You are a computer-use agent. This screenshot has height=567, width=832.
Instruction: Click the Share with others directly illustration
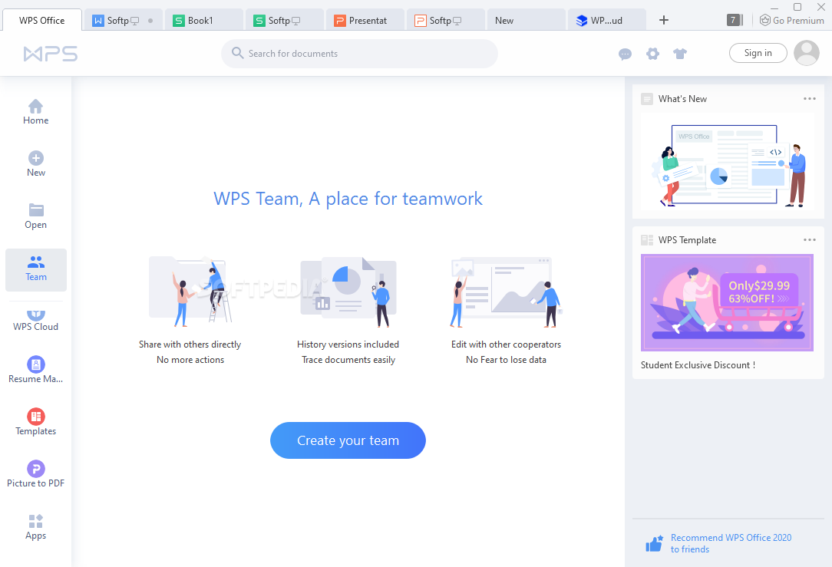pyautogui.click(x=190, y=291)
